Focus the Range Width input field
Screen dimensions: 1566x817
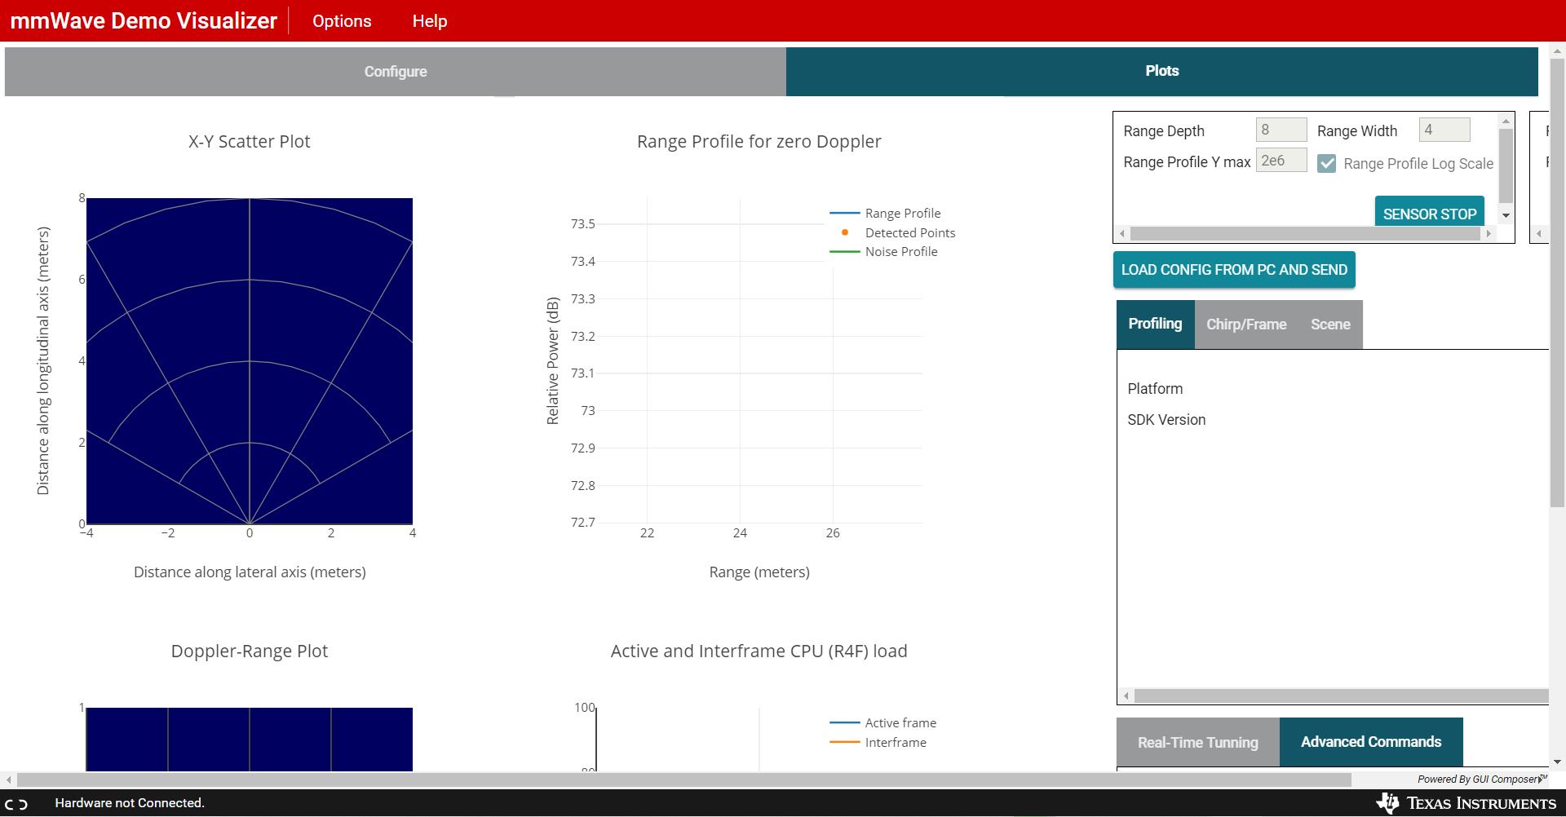[1444, 130]
